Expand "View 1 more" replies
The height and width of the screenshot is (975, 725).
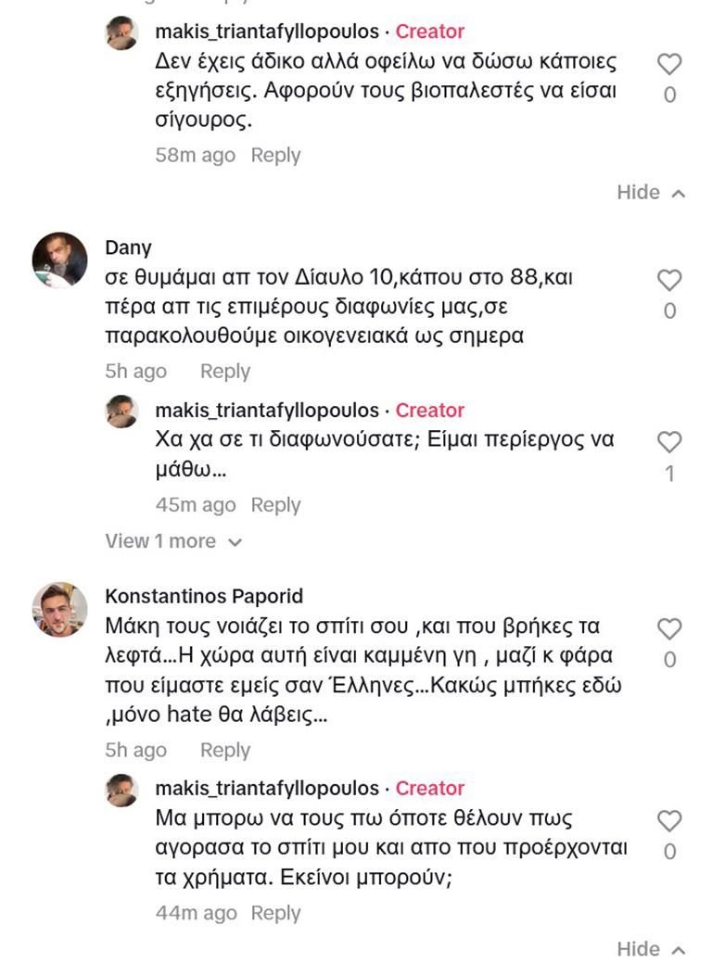point(173,541)
